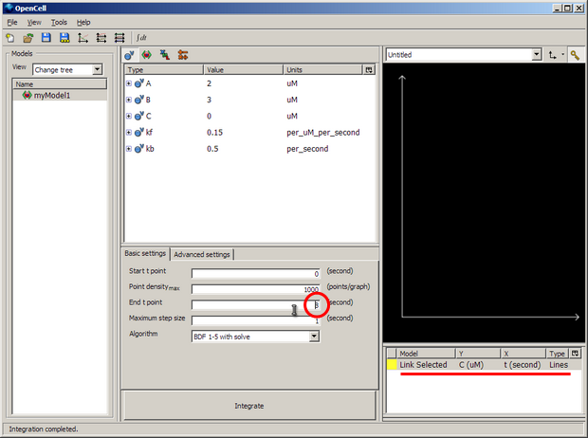
Task: Click the yellow color swatch for Link Selected
Action: (x=391, y=365)
